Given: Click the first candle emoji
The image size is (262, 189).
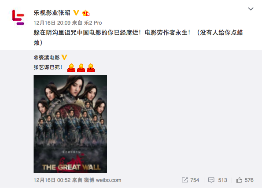Looking at the screenshot, I should coord(71,68).
